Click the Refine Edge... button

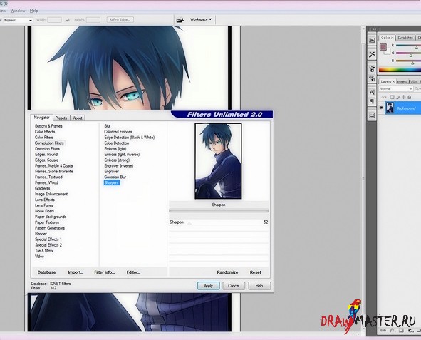[x=120, y=20]
